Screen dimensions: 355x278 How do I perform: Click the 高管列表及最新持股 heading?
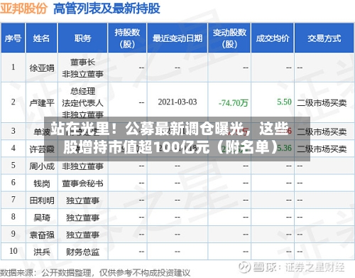(106, 9)
